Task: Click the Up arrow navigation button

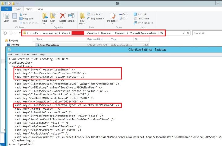Action: tap(20, 33)
